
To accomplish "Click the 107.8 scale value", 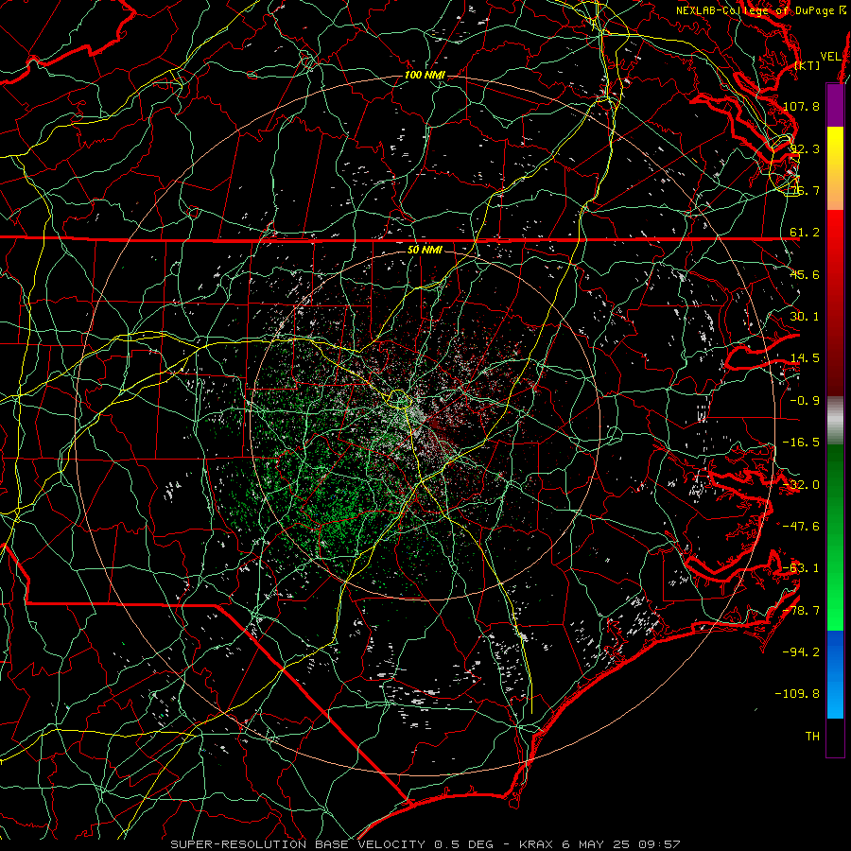I will [x=801, y=106].
